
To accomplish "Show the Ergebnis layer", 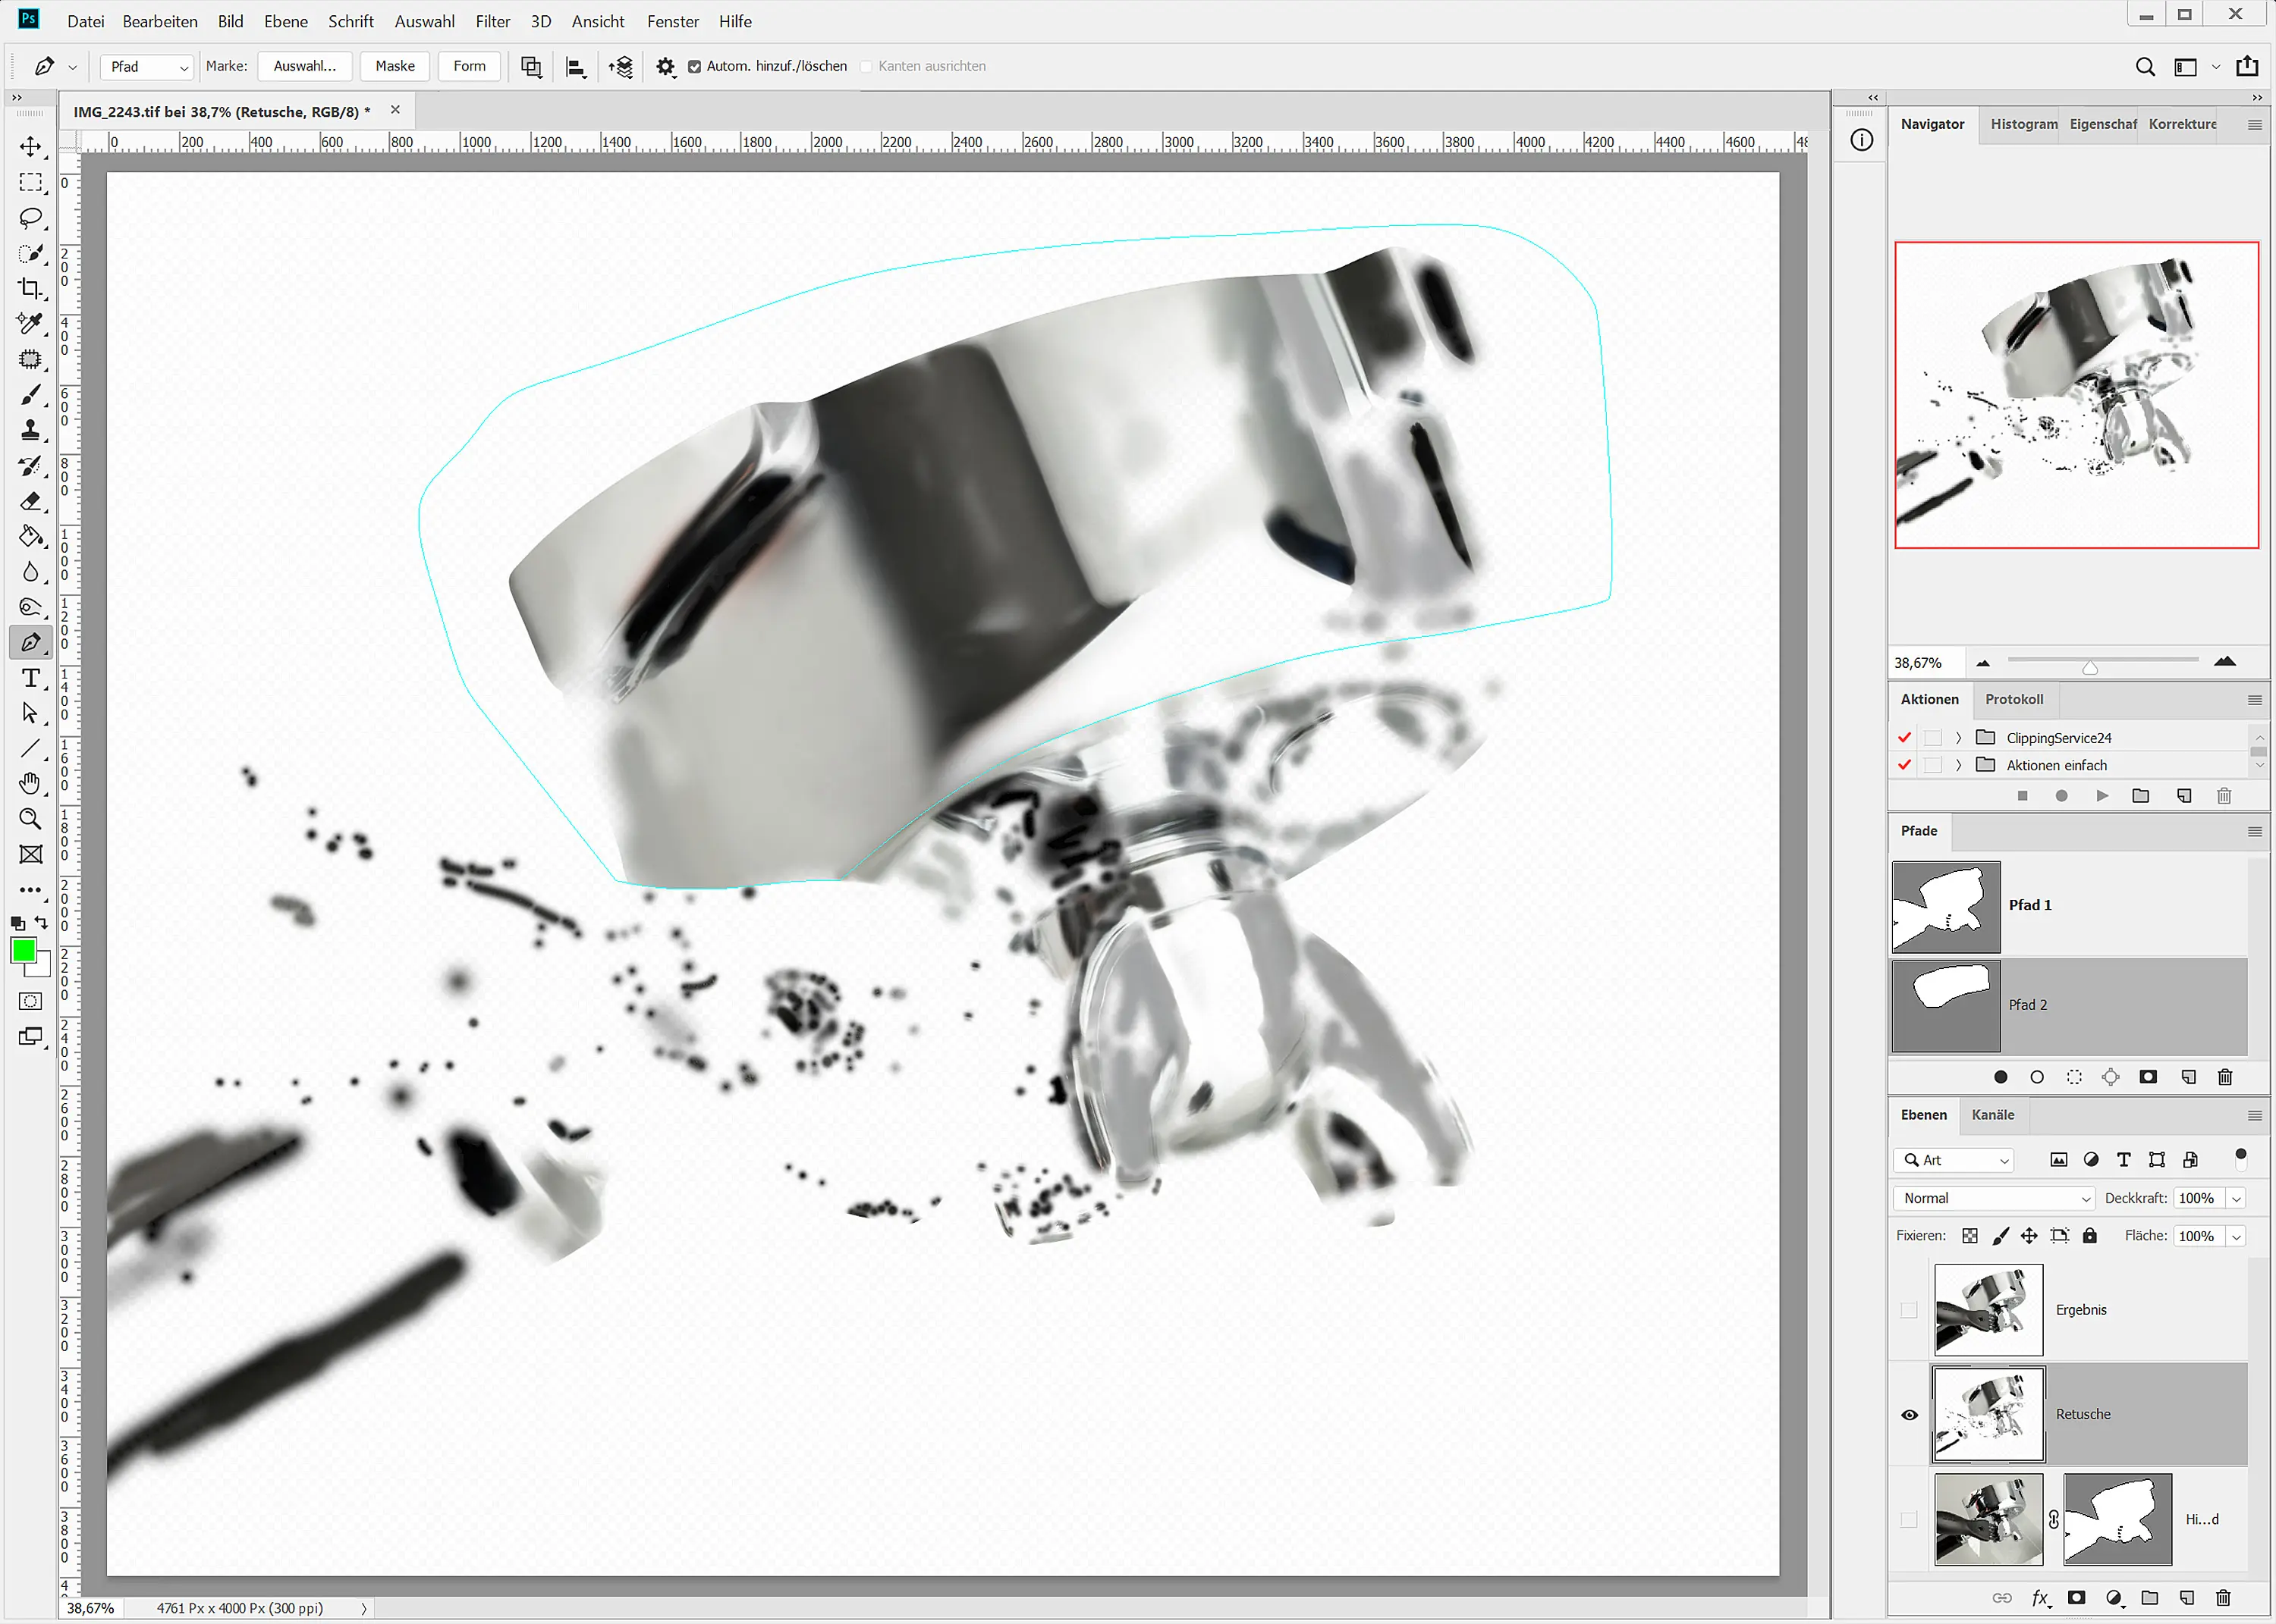I will coord(1909,1310).
